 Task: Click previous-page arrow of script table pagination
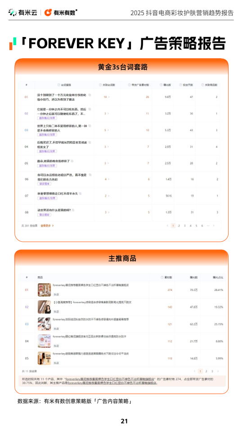coord(167,226)
